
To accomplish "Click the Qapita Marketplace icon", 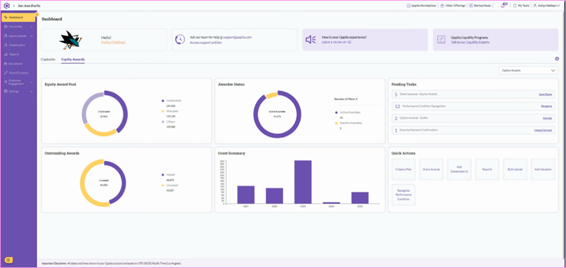I will tap(409, 6).
